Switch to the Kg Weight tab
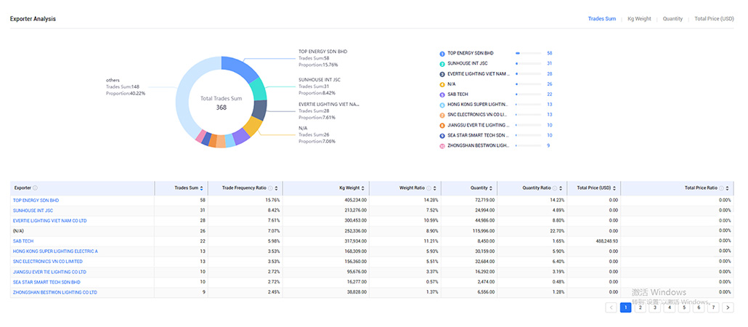The image size is (748, 327). coord(639,19)
